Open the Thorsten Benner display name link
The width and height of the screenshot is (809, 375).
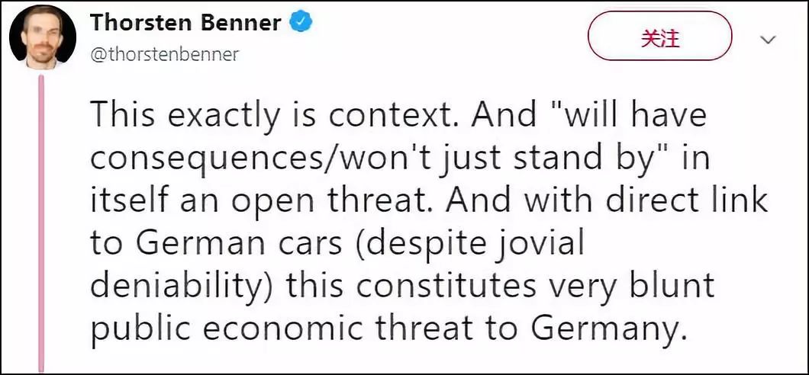click(x=186, y=23)
